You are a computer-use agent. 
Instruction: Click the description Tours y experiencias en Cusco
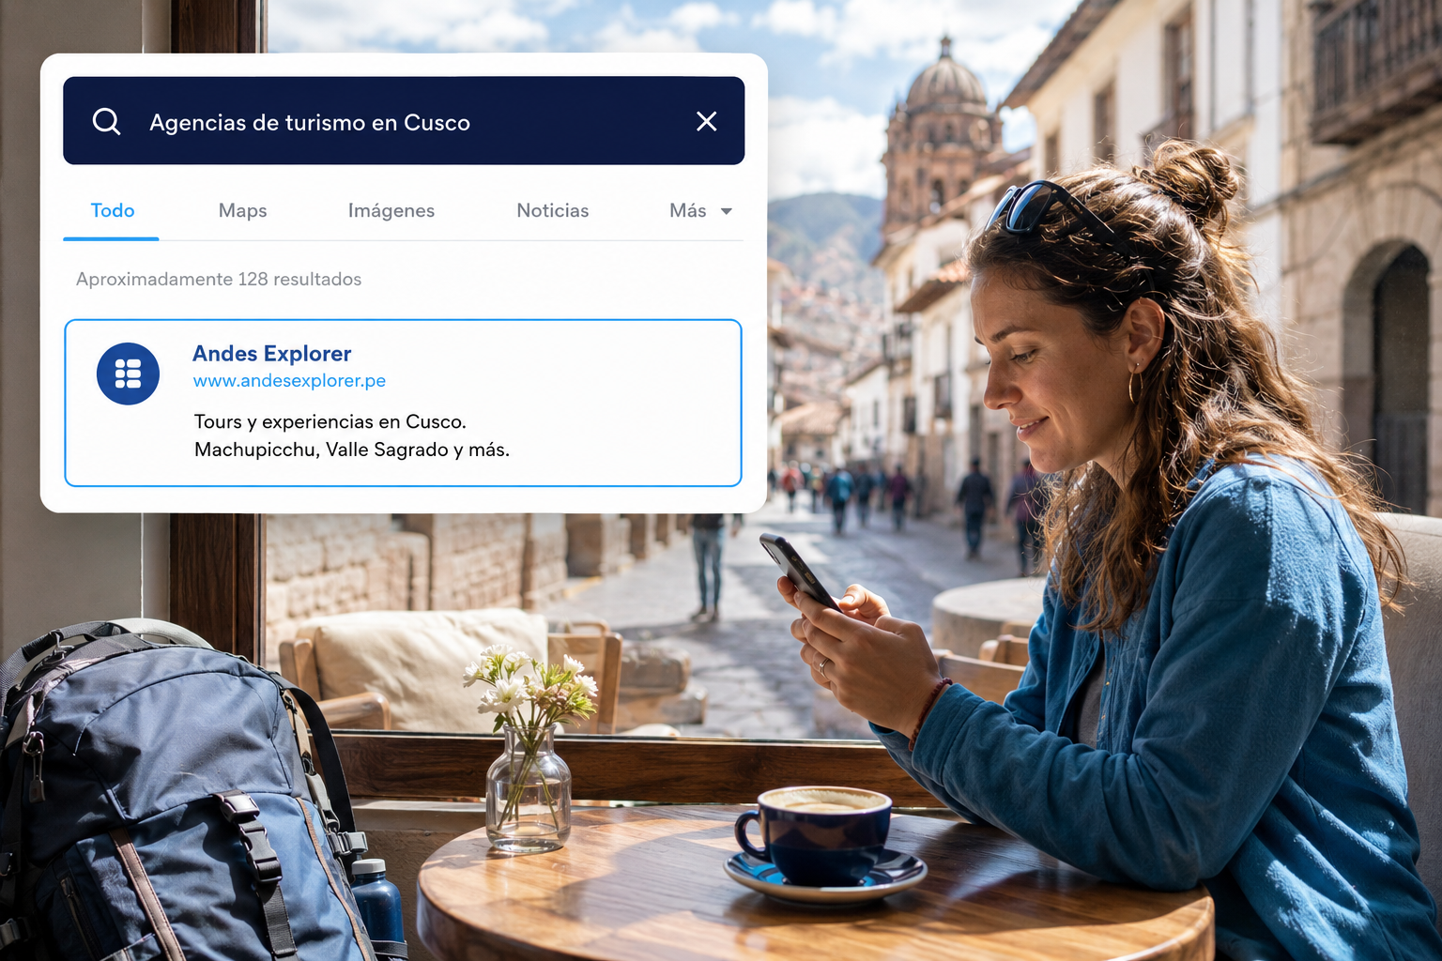click(330, 422)
